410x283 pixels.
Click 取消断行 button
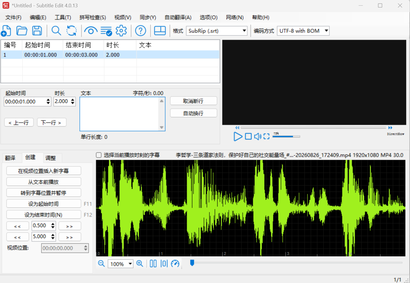click(193, 101)
